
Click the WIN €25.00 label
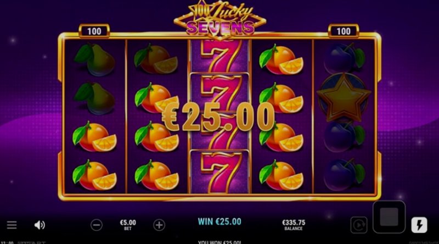point(219,221)
